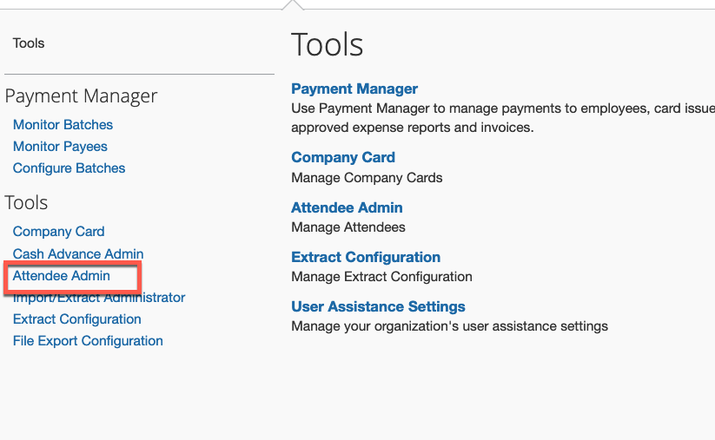Viewport: 715px width, 440px height.
Task: Click the "Manage Attendees" description text
Action: click(348, 227)
